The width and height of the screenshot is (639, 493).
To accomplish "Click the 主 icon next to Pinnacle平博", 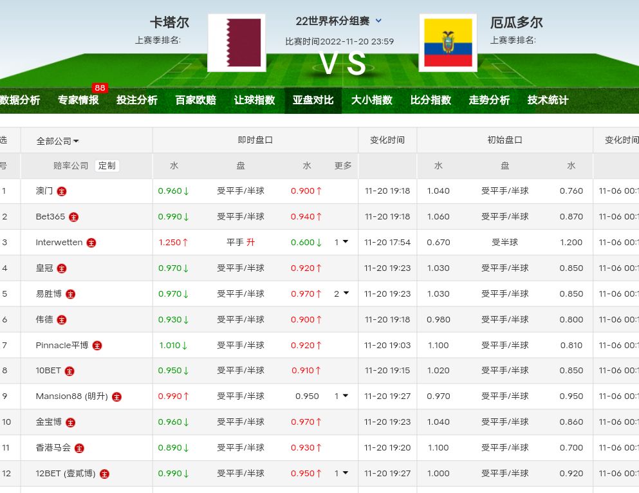I will pos(97,346).
